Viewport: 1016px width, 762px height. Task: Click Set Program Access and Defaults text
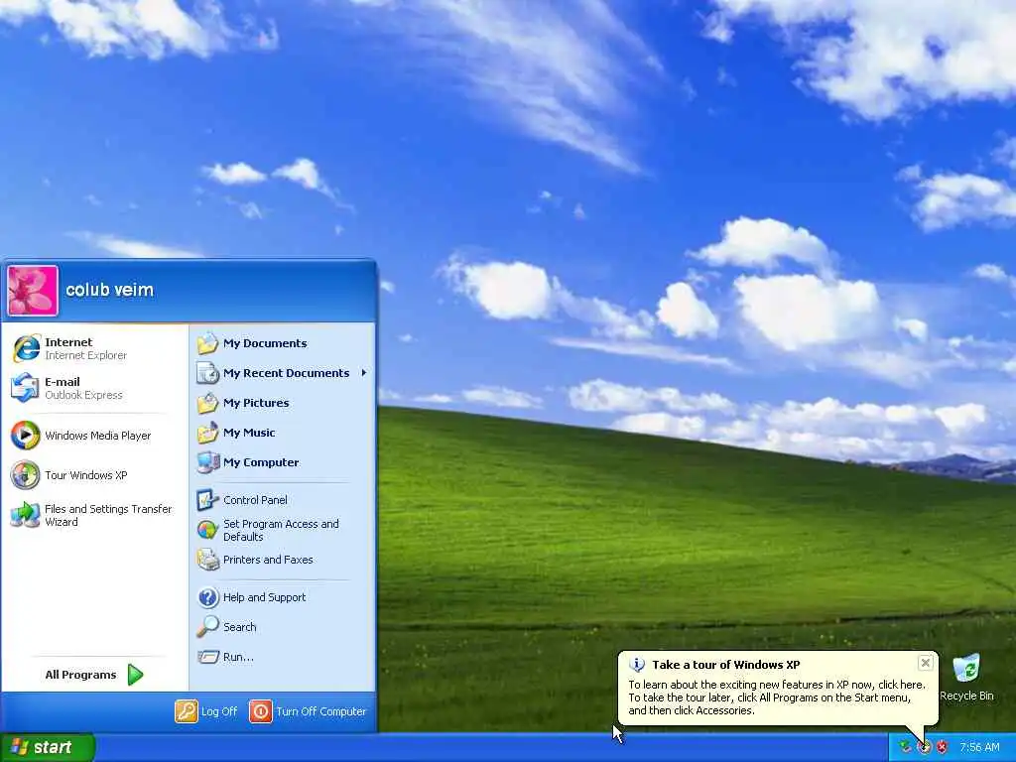coord(281,530)
